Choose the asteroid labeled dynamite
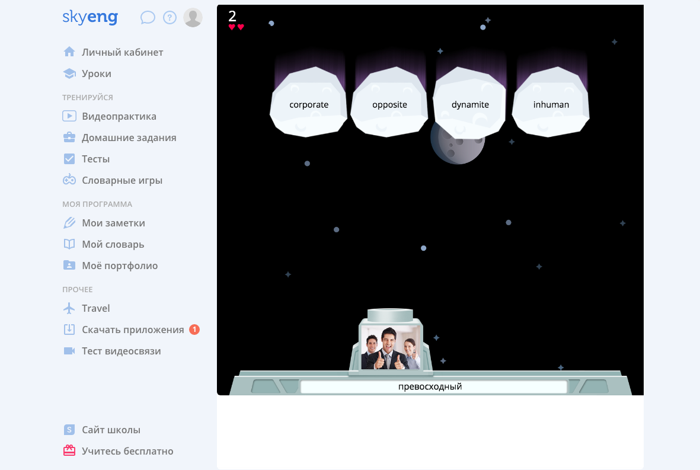 pos(470,103)
